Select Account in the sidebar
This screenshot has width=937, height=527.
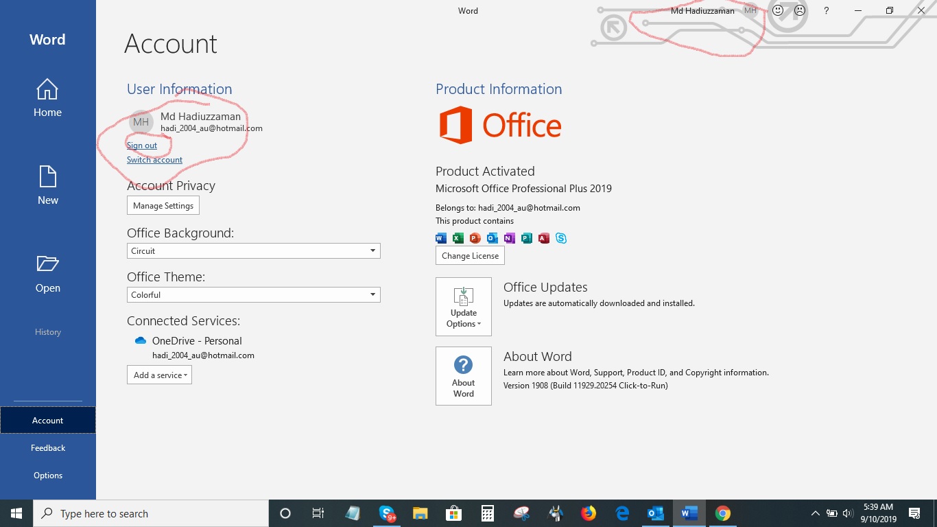pyautogui.click(x=47, y=421)
